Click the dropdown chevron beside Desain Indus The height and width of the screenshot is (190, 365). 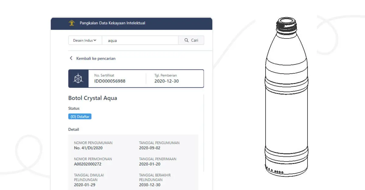pyautogui.click(x=95, y=40)
